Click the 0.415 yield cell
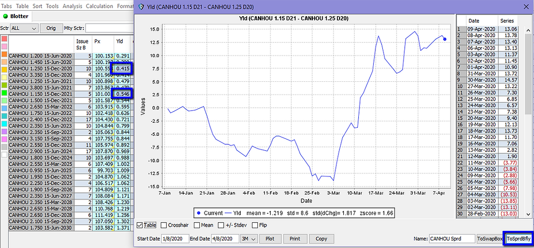The width and height of the screenshot is (534, 248). click(x=122, y=68)
